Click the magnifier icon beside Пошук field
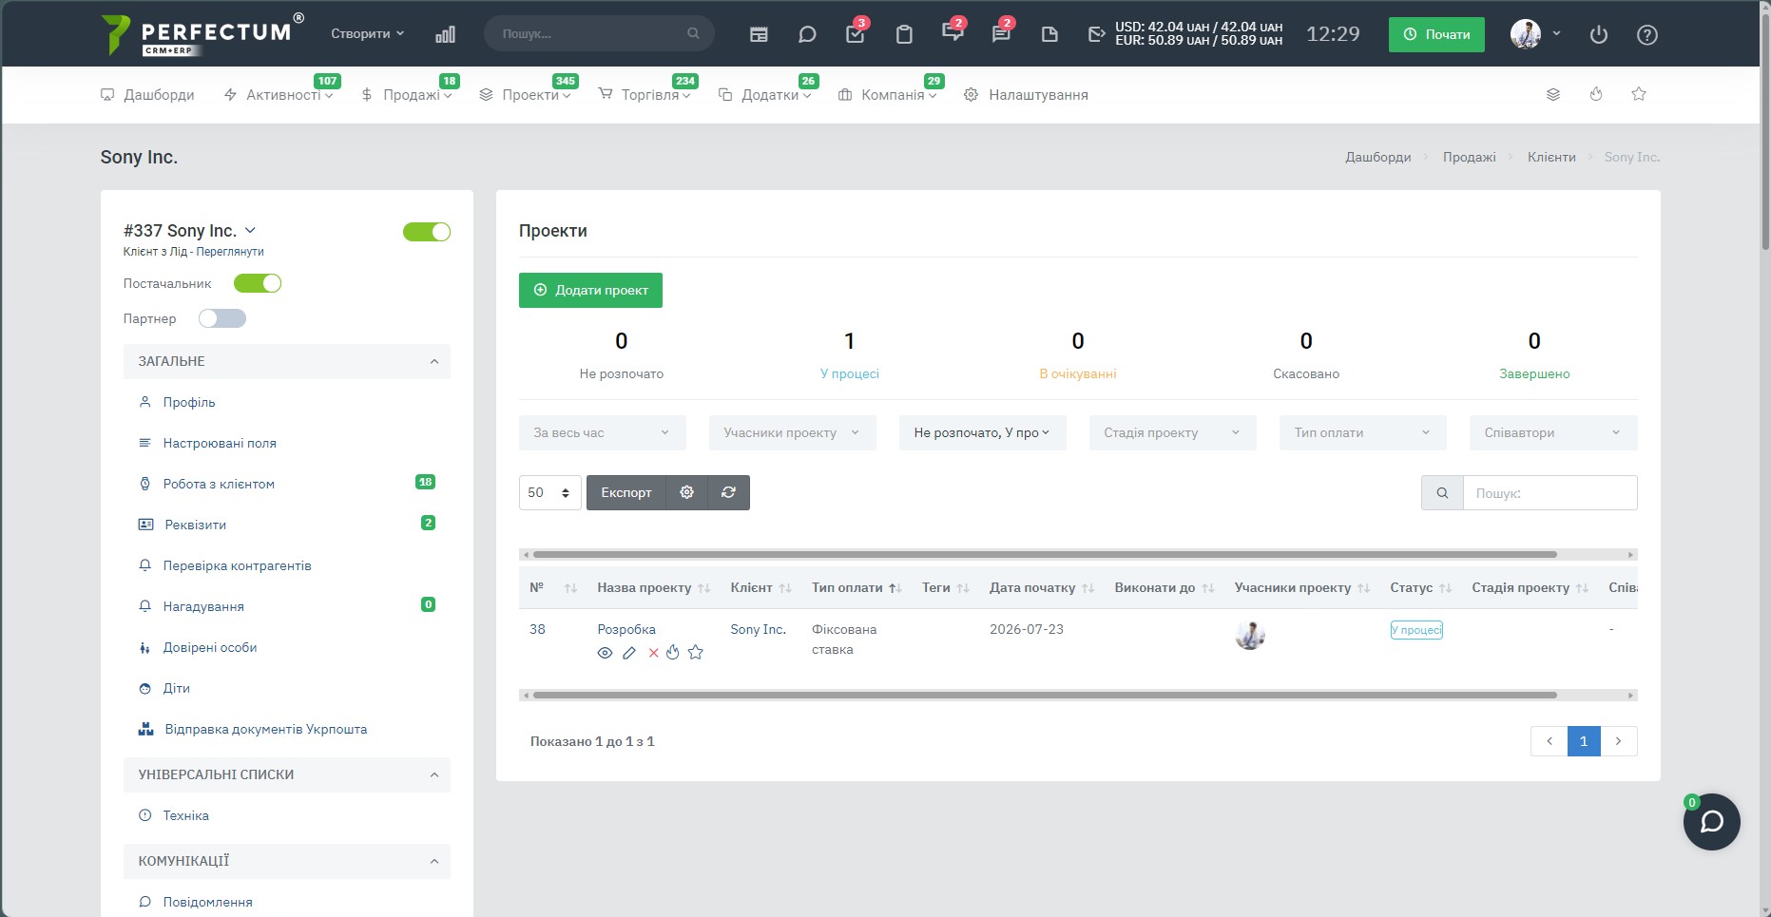Image resolution: width=1771 pixels, height=917 pixels. coord(1442,493)
